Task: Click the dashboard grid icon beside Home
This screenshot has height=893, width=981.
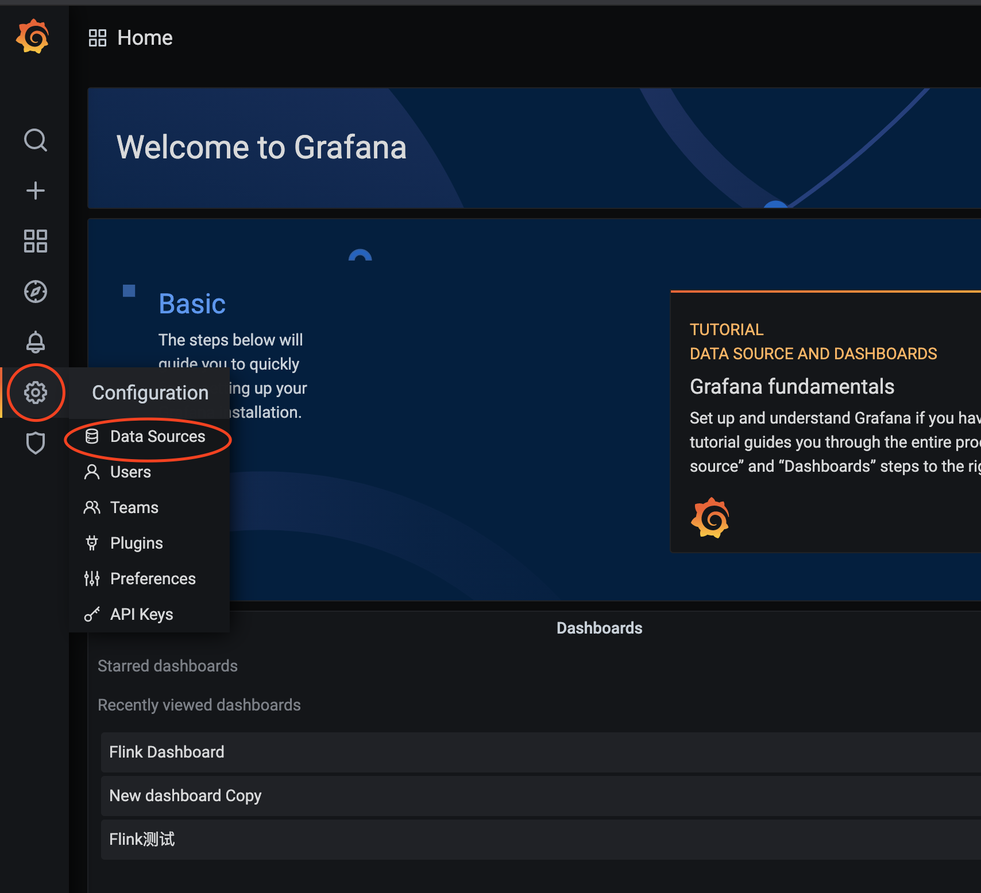Action: coord(98,38)
